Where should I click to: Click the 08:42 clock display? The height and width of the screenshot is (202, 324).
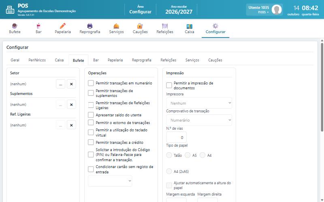[310, 8]
